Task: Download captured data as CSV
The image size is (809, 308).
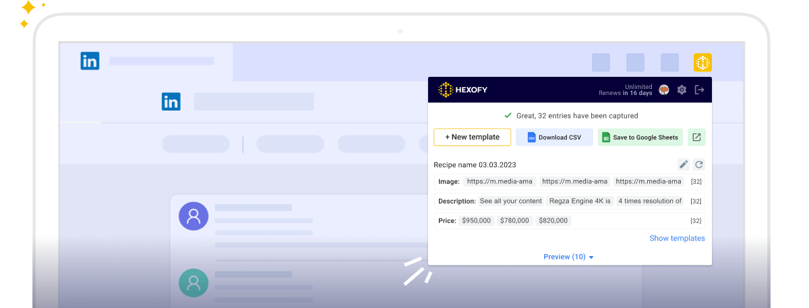Action: pyautogui.click(x=554, y=137)
